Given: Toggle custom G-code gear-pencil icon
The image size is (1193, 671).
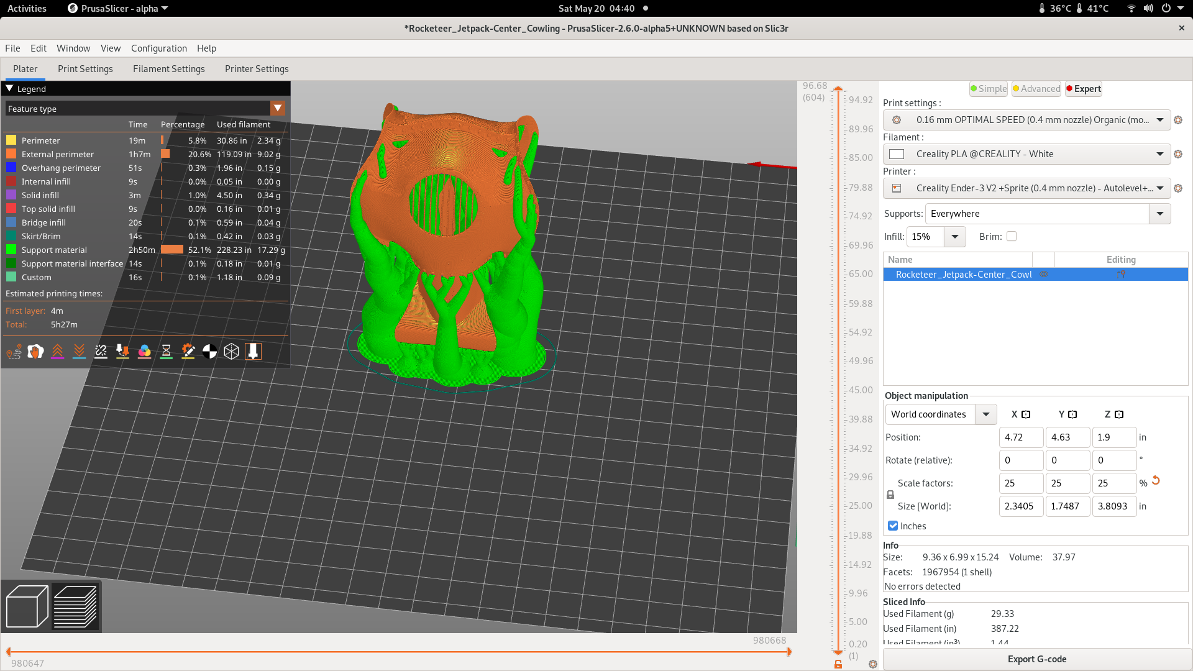Looking at the screenshot, I should 188,352.
